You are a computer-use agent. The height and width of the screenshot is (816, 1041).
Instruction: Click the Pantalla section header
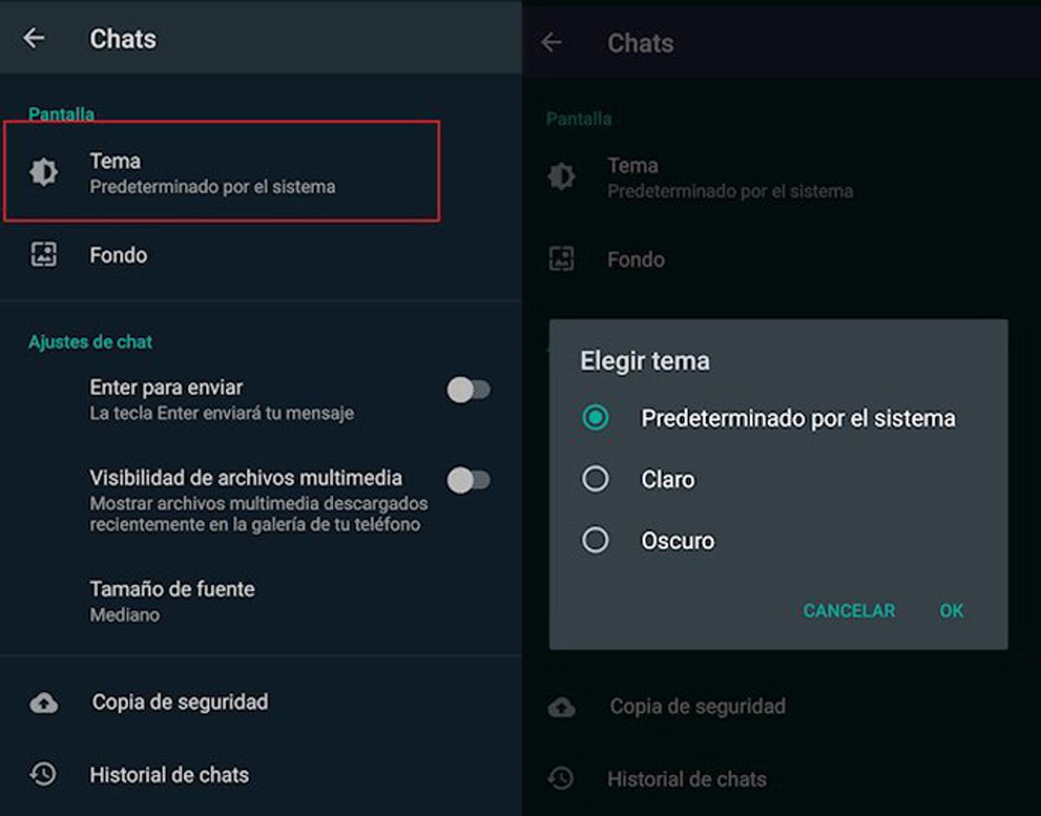pos(61,114)
